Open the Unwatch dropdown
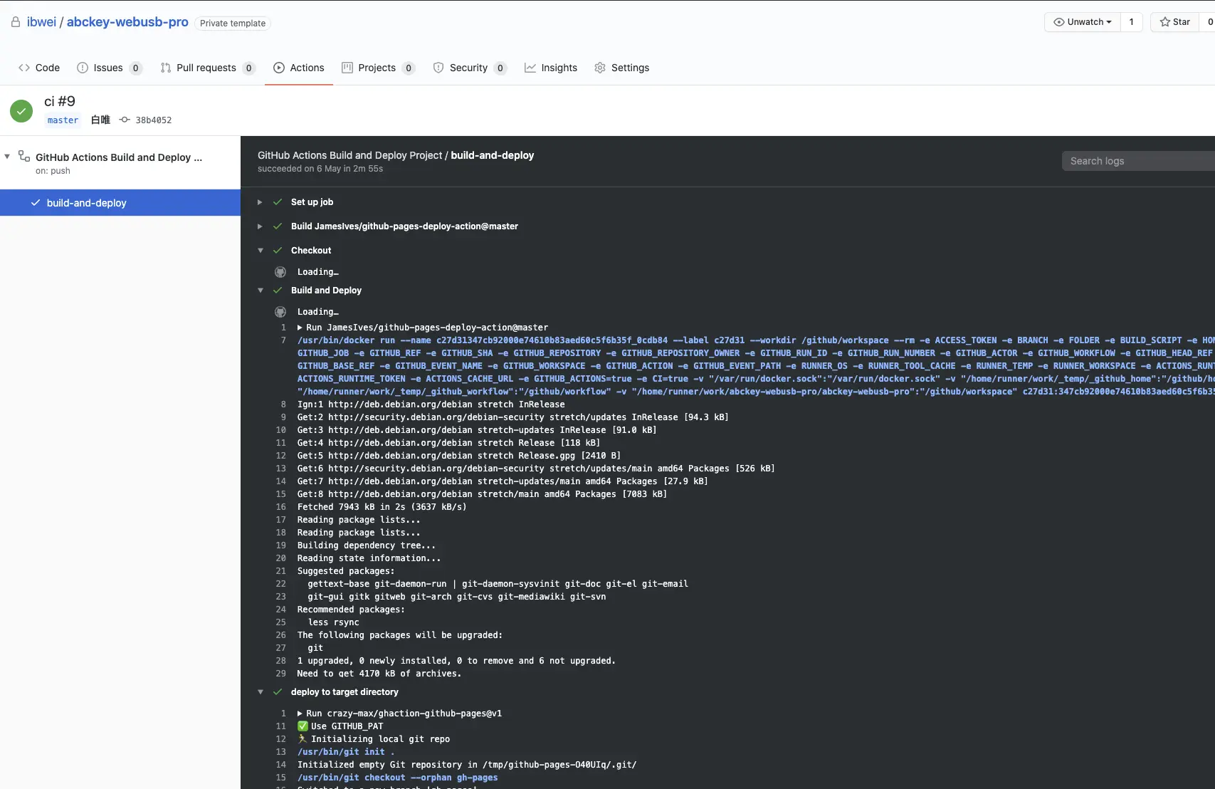Image resolution: width=1215 pixels, height=789 pixels. pos(1082,22)
